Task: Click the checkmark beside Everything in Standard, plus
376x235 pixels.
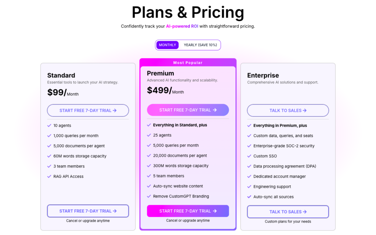Action: (149, 125)
